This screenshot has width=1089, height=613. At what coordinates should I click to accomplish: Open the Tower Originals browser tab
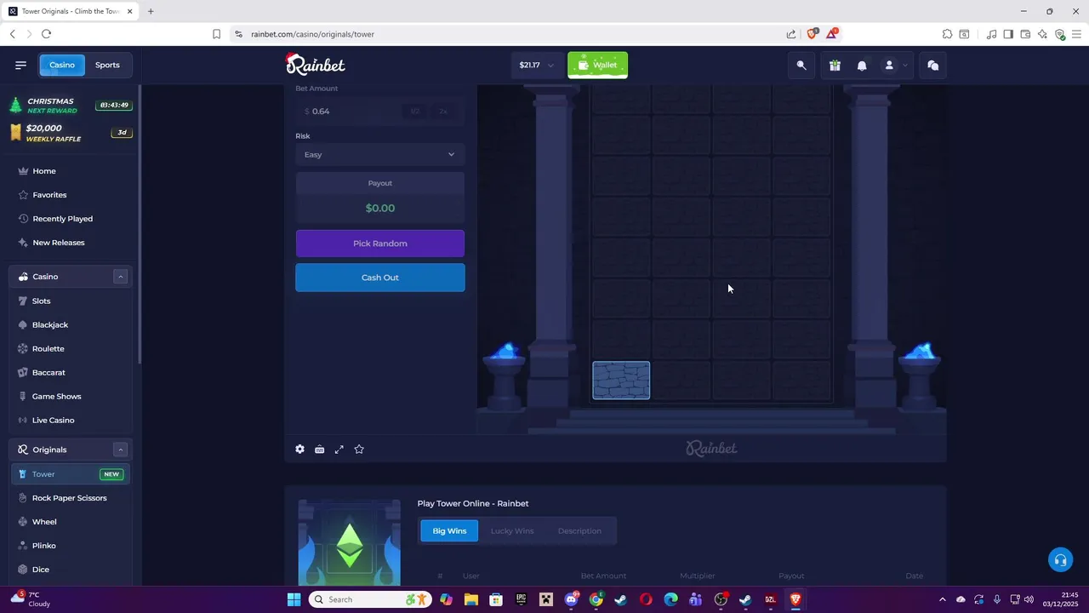[x=70, y=11]
